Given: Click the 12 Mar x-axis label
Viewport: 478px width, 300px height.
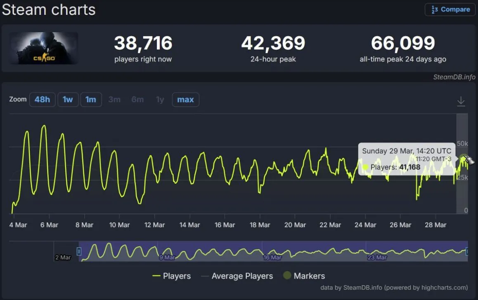Looking at the screenshot, I should [x=154, y=225].
